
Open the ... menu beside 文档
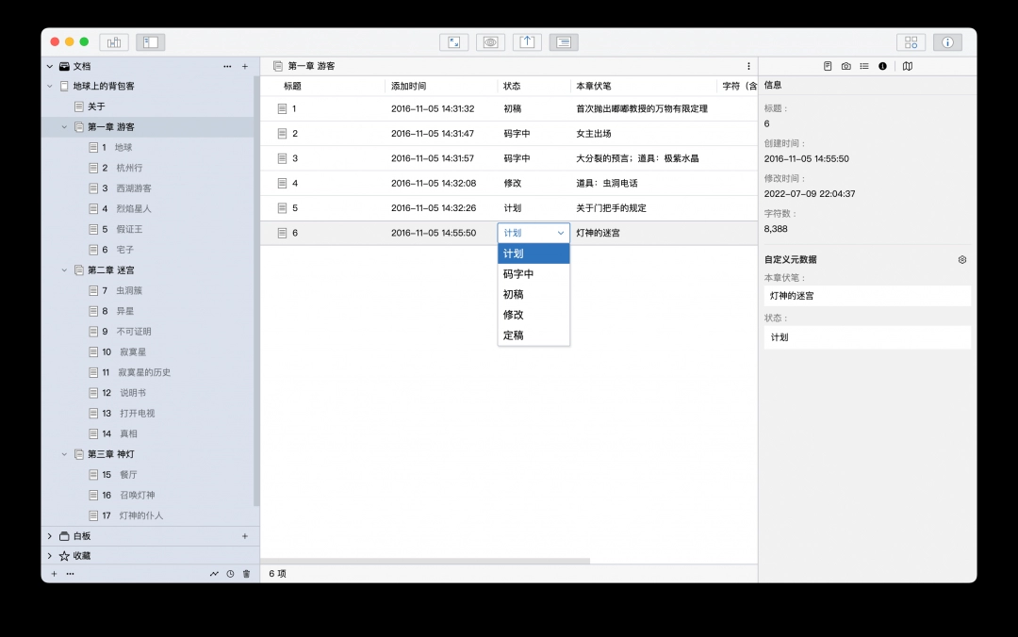[226, 66]
